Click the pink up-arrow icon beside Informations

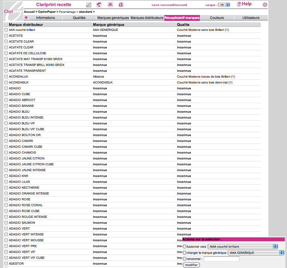coord(26,18)
